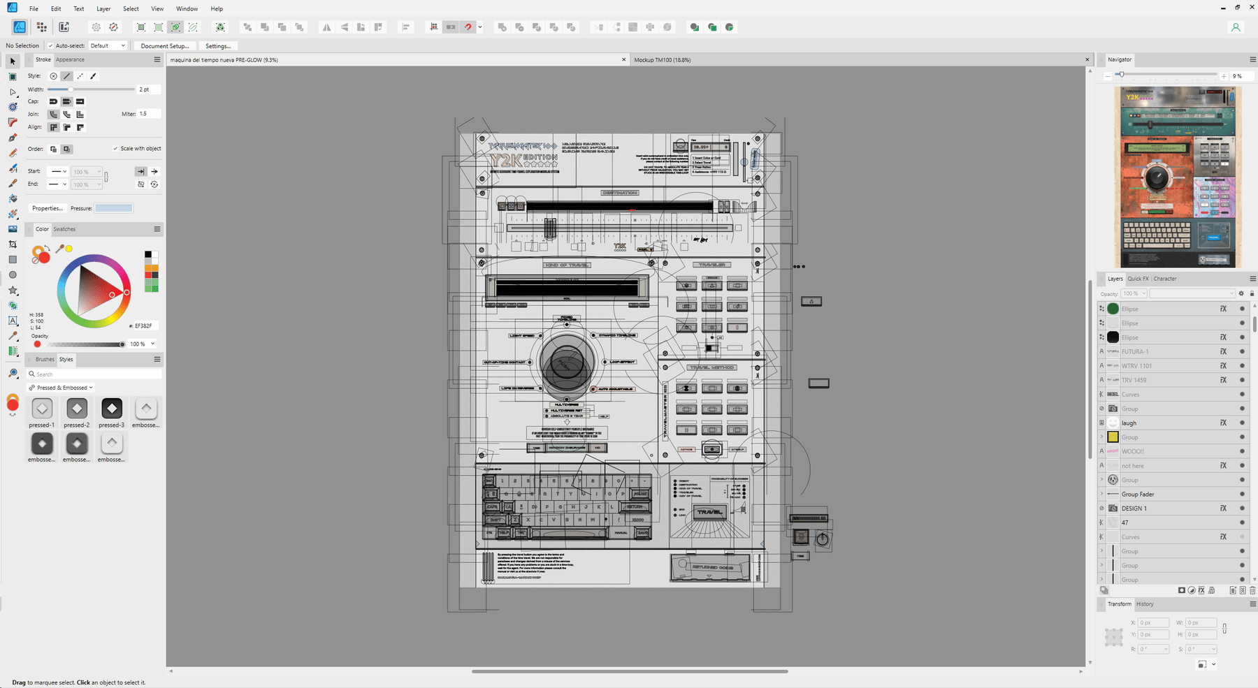This screenshot has width=1258, height=688.
Task: Open the Select menu
Action: [131, 9]
